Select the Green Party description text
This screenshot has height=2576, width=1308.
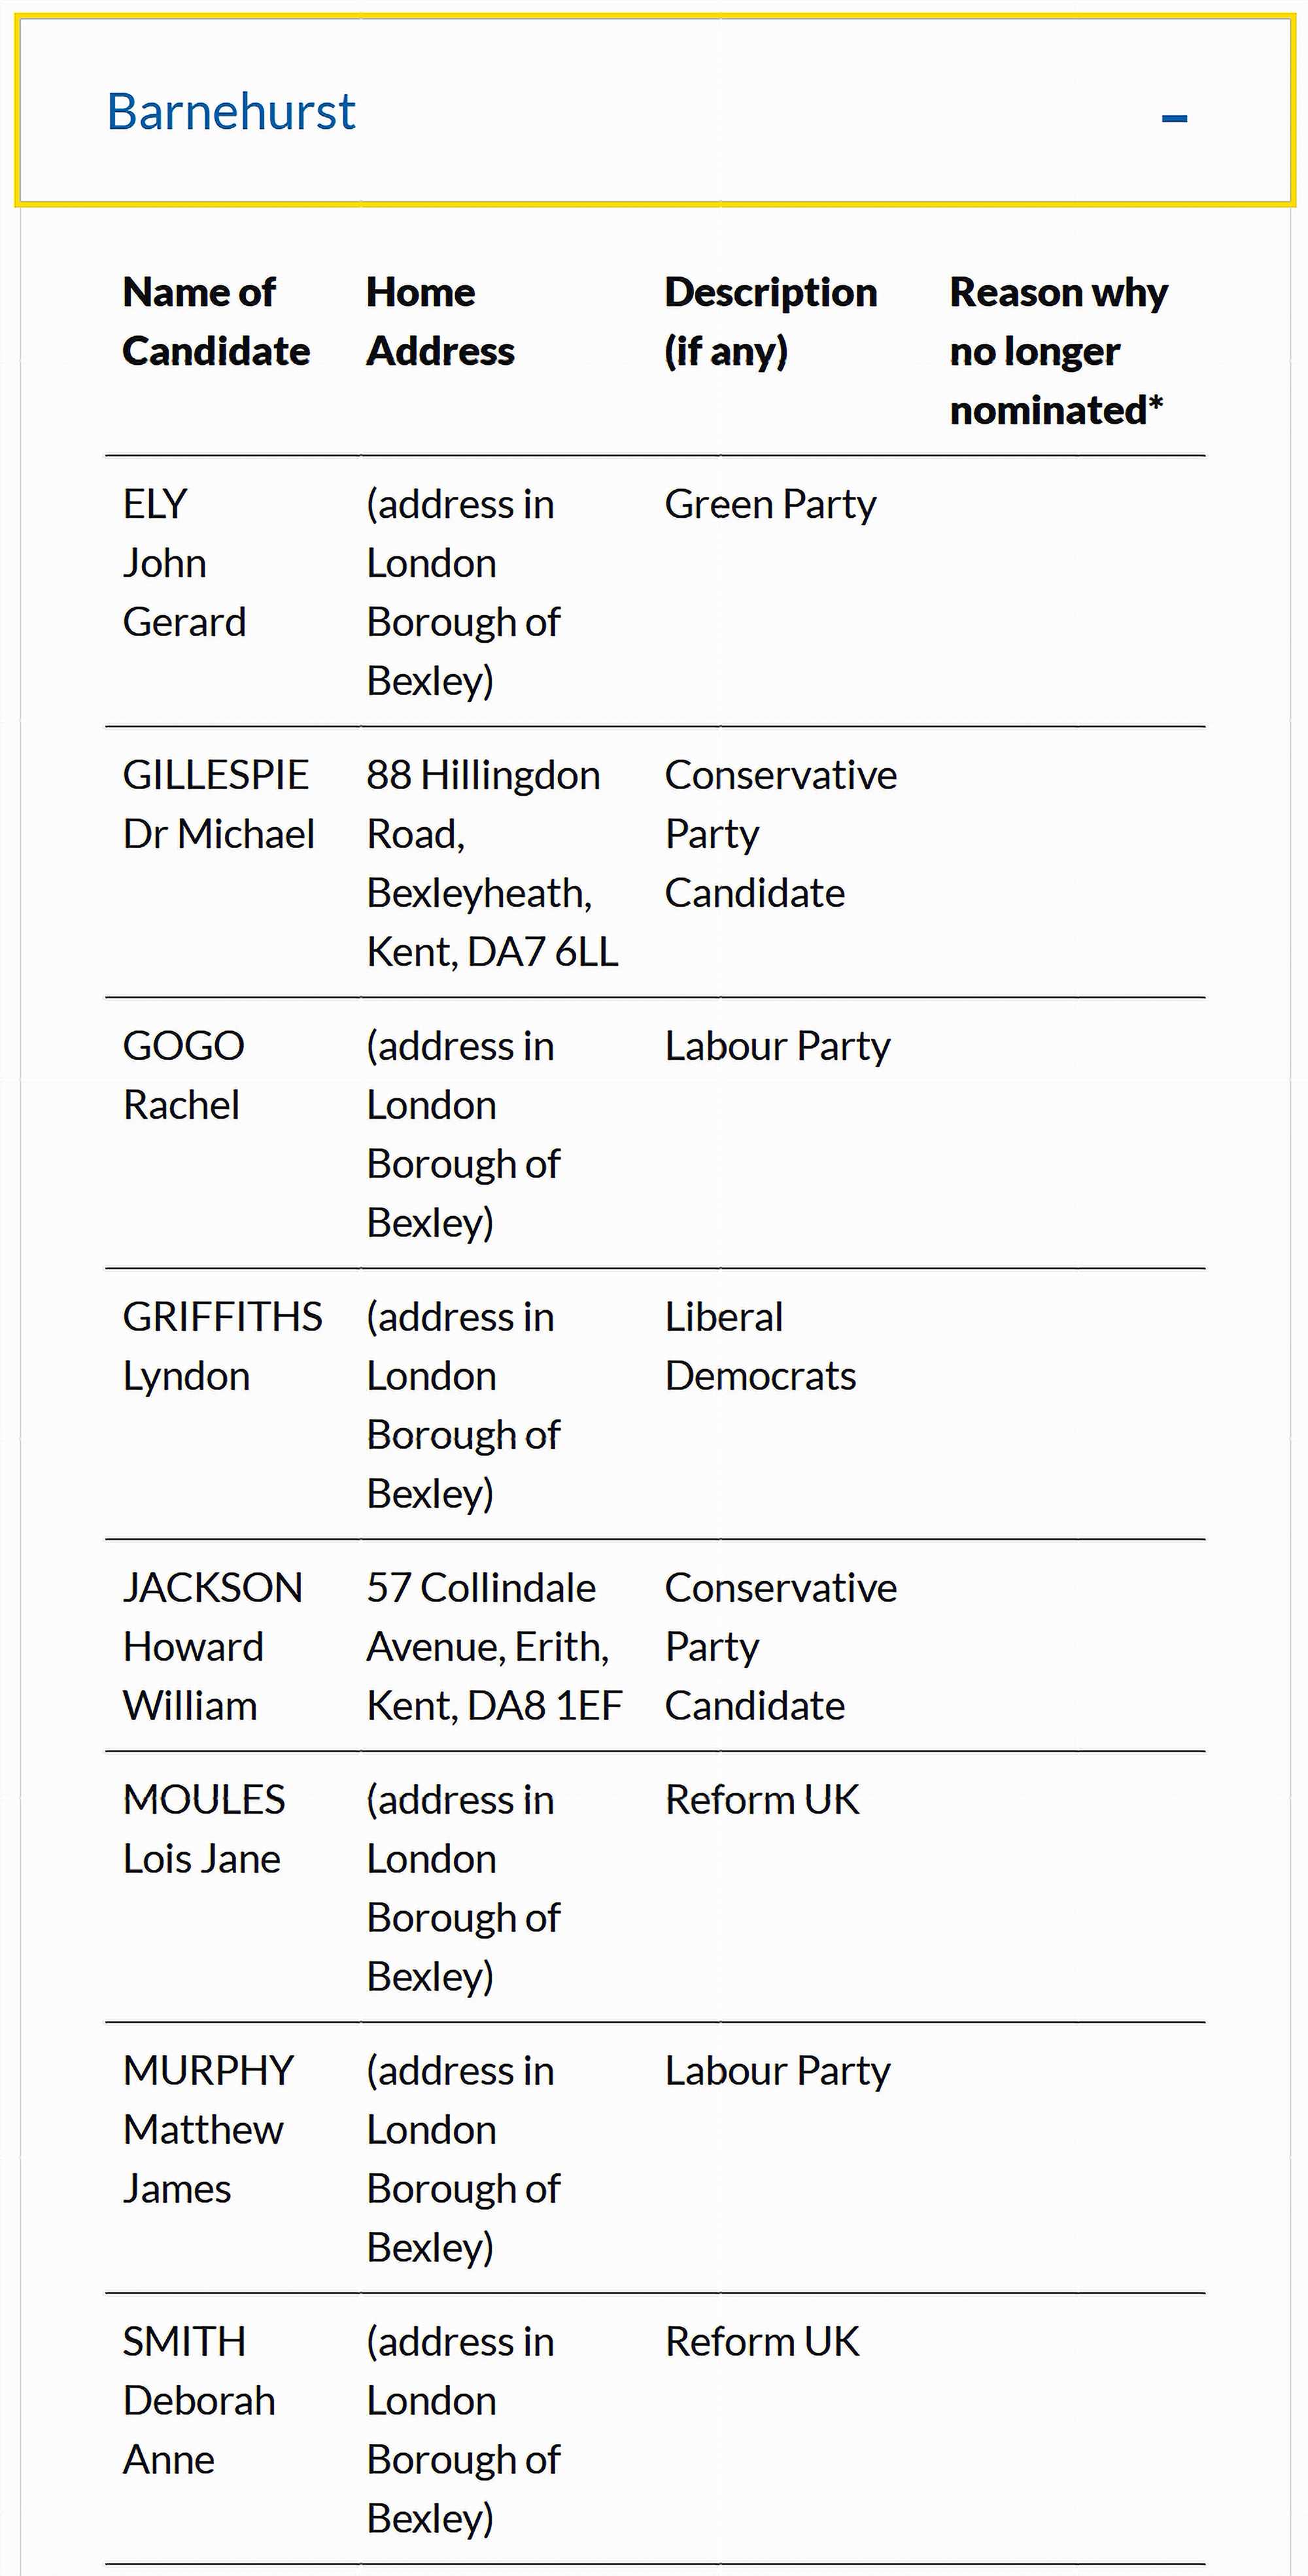(x=770, y=503)
